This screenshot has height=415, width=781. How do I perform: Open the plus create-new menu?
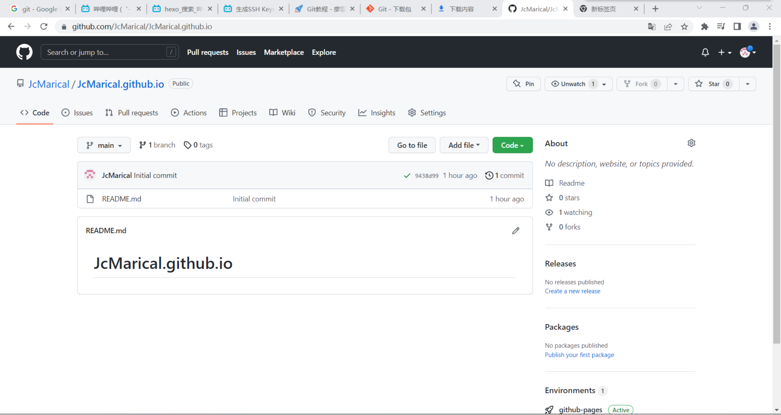pos(725,52)
